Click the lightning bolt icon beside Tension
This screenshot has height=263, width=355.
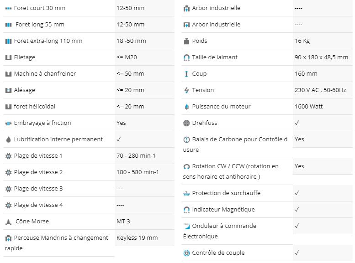pos(186,90)
